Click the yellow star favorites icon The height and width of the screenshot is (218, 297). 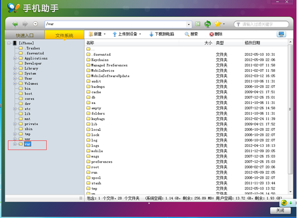[218, 24]
